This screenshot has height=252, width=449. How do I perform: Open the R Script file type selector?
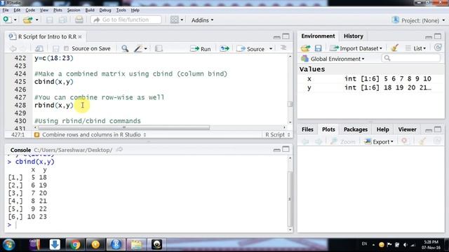point(278,134)
